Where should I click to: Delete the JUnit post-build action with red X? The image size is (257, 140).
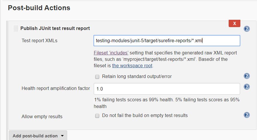235,23
